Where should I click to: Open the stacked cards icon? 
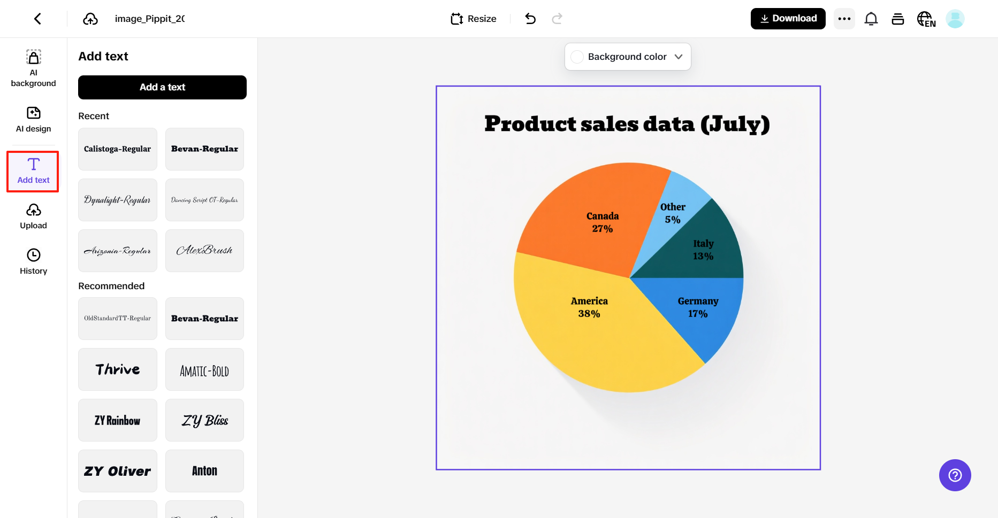[x=898, y=19]
